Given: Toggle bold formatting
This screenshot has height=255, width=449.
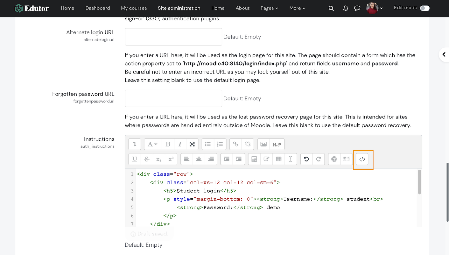Looking at the screenshot, I should pyautogui.click(x=168, y=144).
